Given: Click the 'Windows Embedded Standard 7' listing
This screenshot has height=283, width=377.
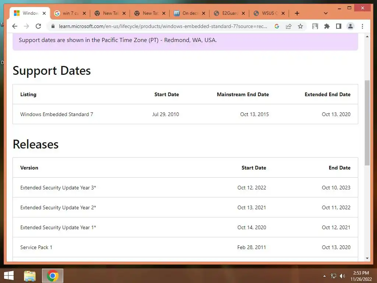Looking at the screenshot, I should [x=56, y=114].
